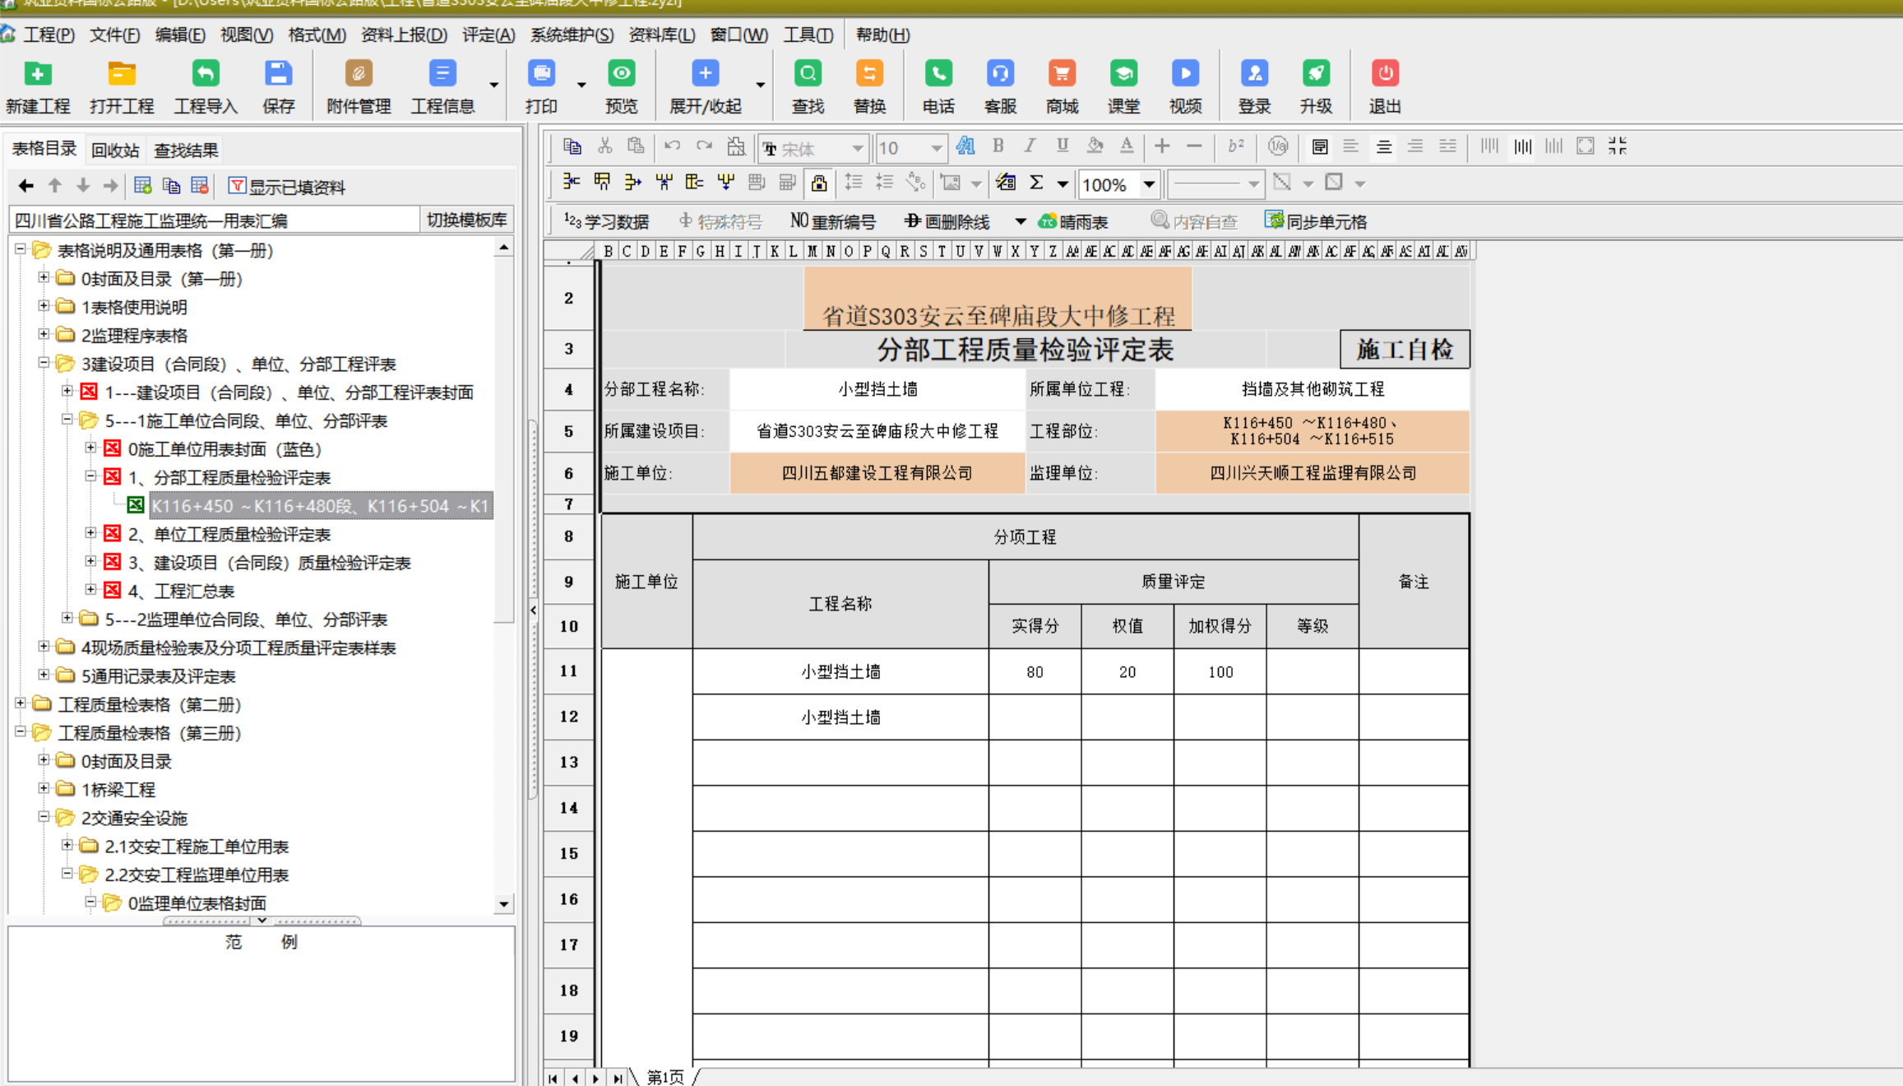Open 工程信息 project info
This screenshot has height=1086, width=1903.
[442, 86]
